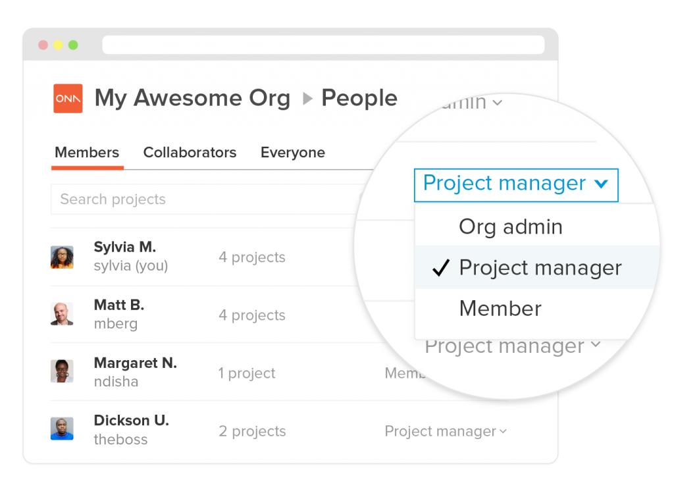Open Sylvia M.'s avatar picture

tap(62, 257)
